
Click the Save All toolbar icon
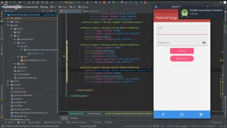(x=6, y=2)
